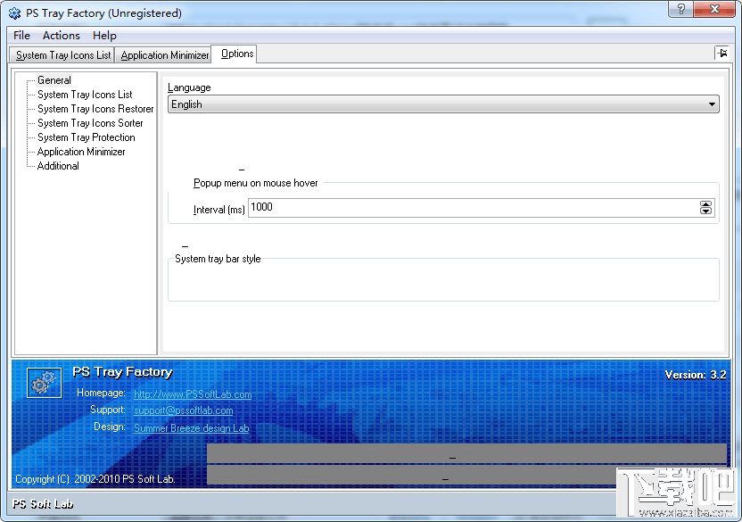Click the gears logo in the about panel

point(44,383)
